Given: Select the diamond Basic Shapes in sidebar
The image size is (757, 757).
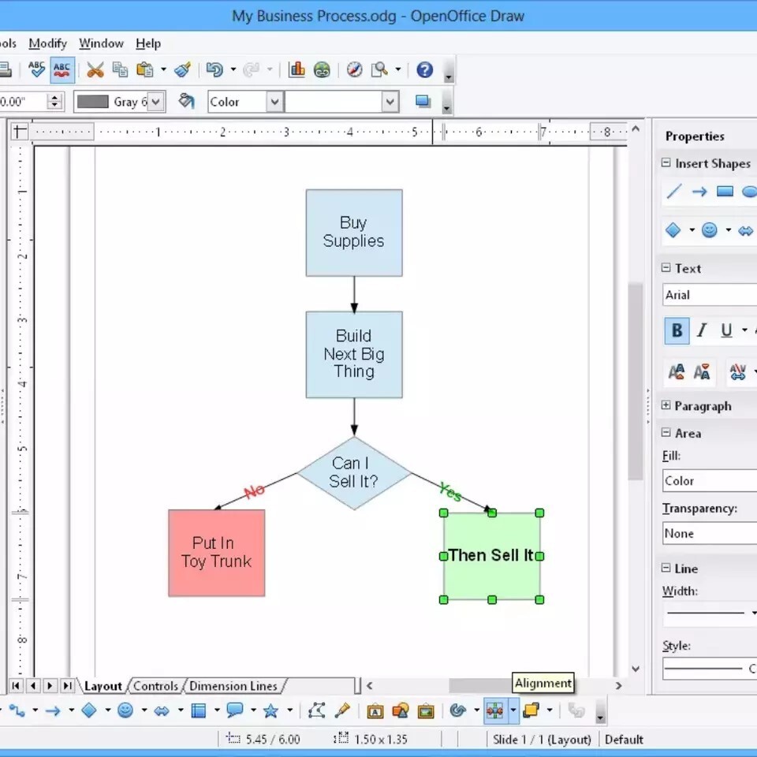Looking at the screenshot, I should (673, 229).
